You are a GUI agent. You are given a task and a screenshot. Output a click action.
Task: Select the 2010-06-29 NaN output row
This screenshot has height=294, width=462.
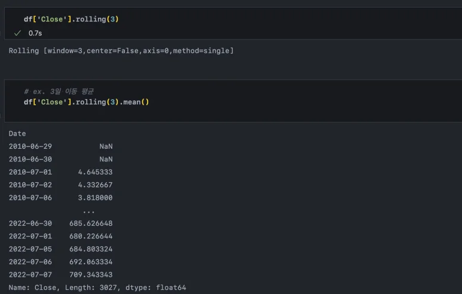pos(60,146)
